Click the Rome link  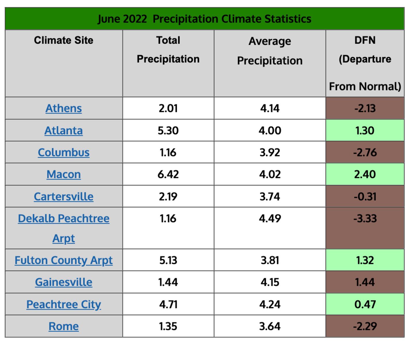point(64,326)
